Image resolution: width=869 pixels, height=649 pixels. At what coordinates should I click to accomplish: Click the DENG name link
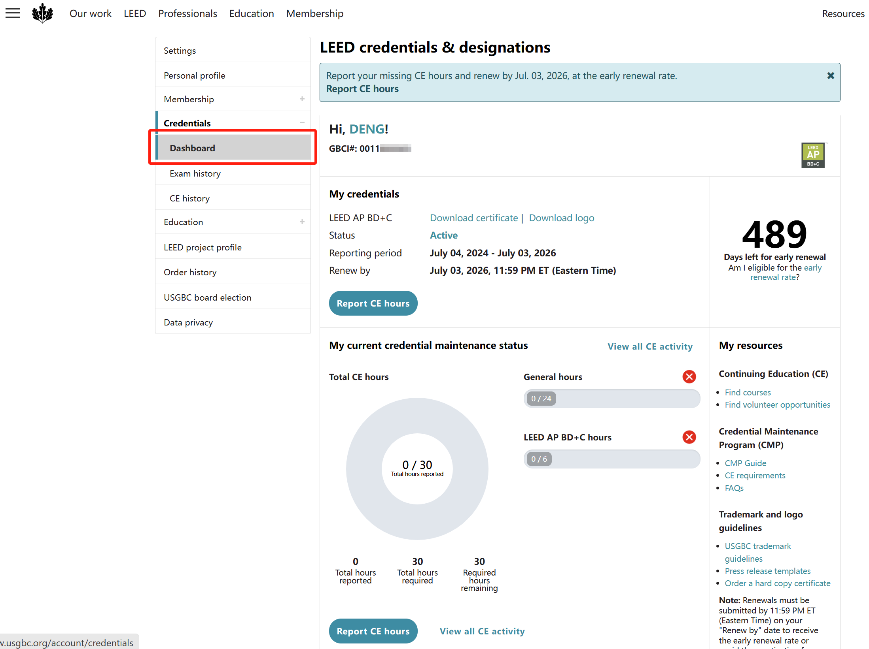pyautogui.click(x=367, y=129)
